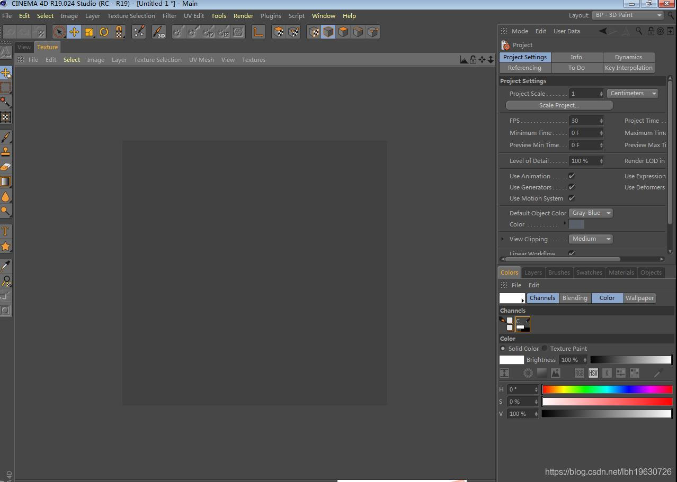Open the Default Object Color dropdown
Screen dimensions: 677x482
click(591, 213)
